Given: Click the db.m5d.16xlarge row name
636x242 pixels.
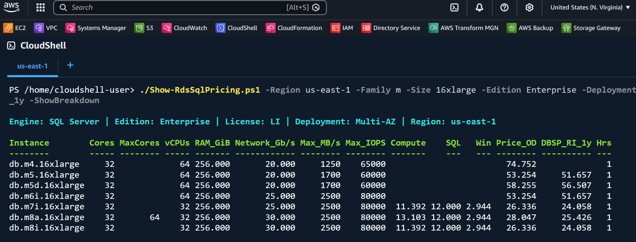Looking at the screenshot, I should pos(47,185).
